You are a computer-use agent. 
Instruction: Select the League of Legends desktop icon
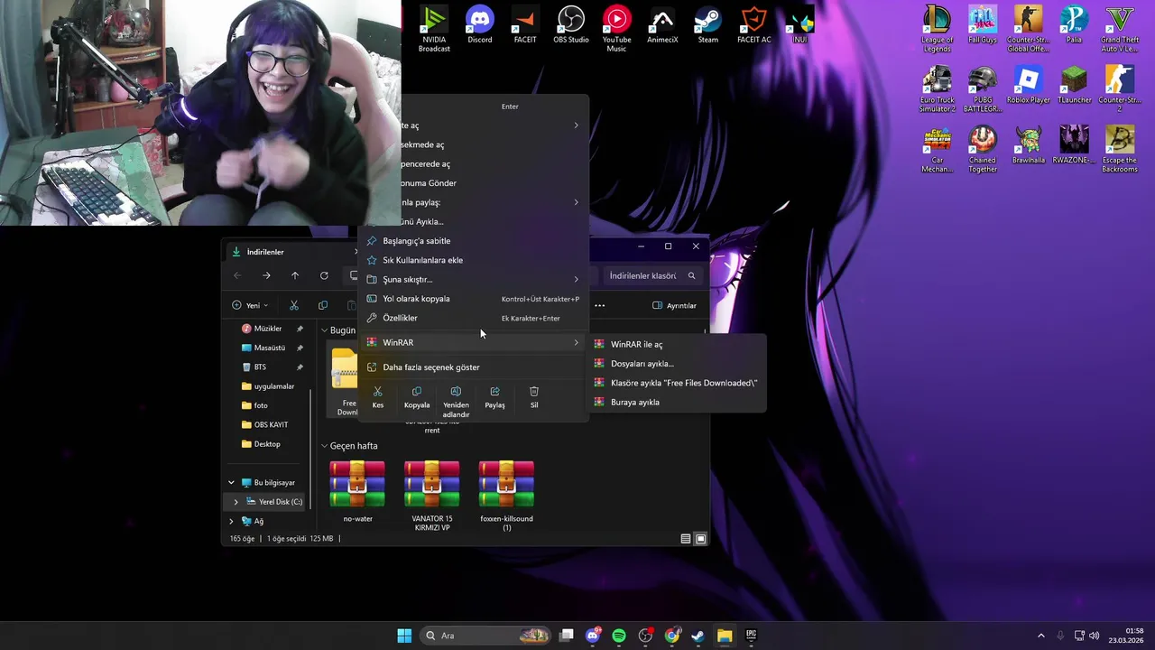pos(938,29)
